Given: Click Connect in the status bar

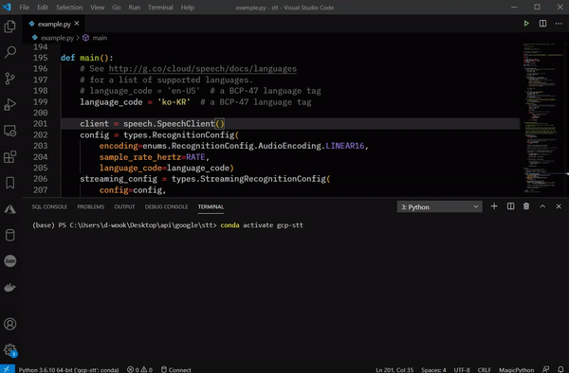Looking at the screenshot, I should tap(176, 369).
